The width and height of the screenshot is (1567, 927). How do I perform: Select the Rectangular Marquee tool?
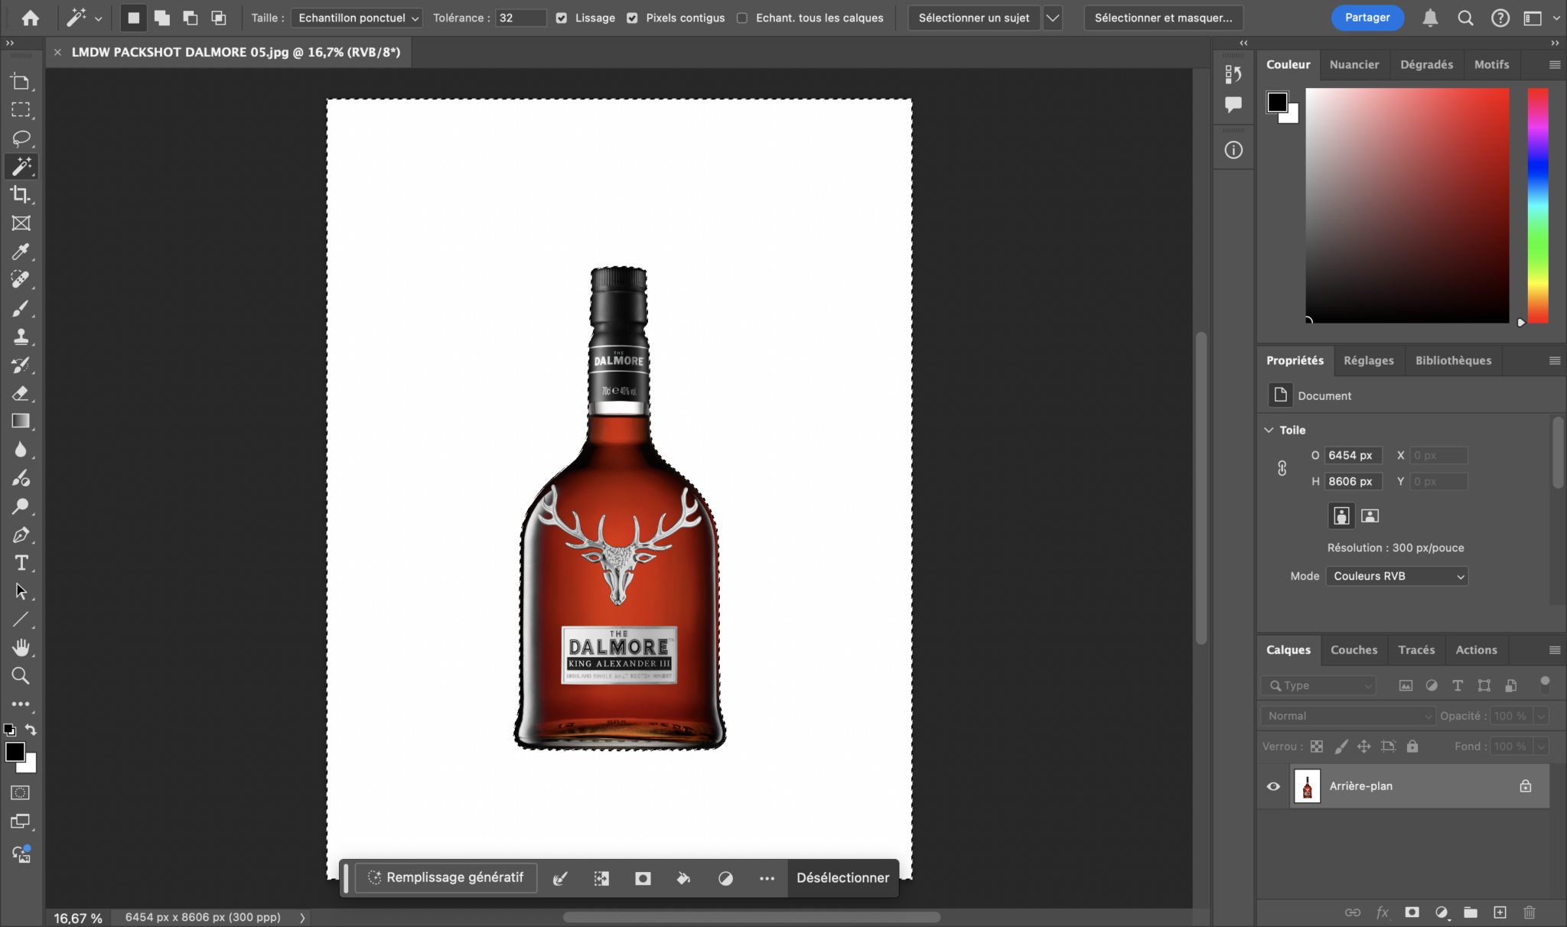click(x=21, y=110)
